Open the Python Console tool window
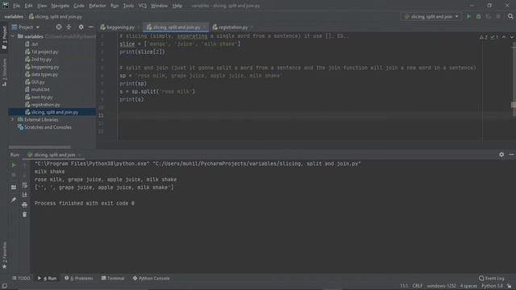 151,278
